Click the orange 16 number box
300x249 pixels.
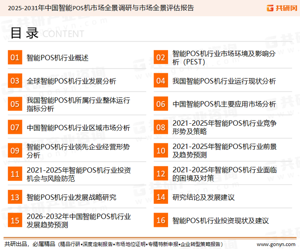coord(161,220)
